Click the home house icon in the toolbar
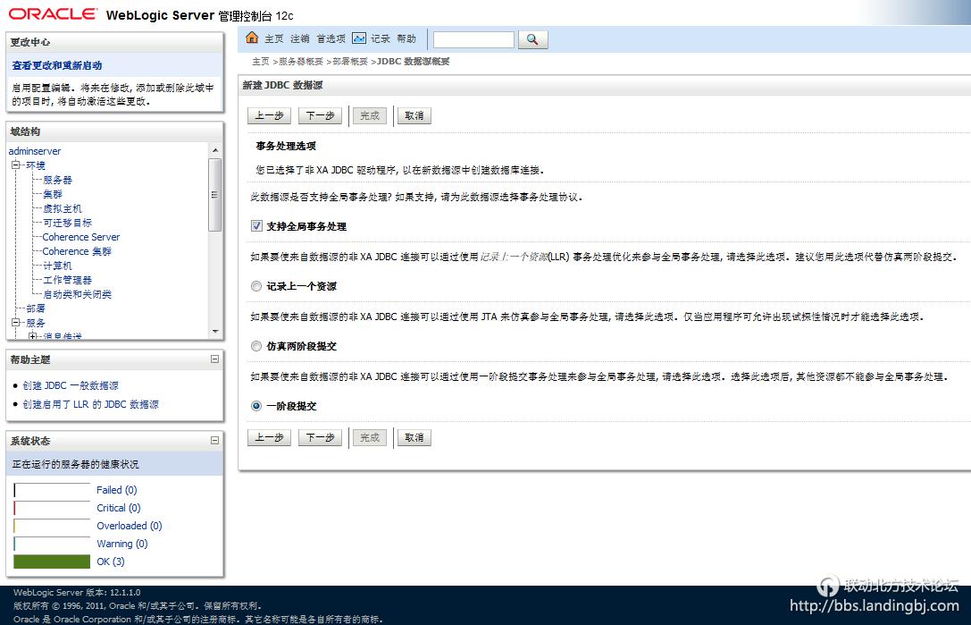Screen dimensions: 971x625 pyautogui.click(x=254, y=38)
